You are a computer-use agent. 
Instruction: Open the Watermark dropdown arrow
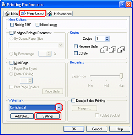point(59,107)
